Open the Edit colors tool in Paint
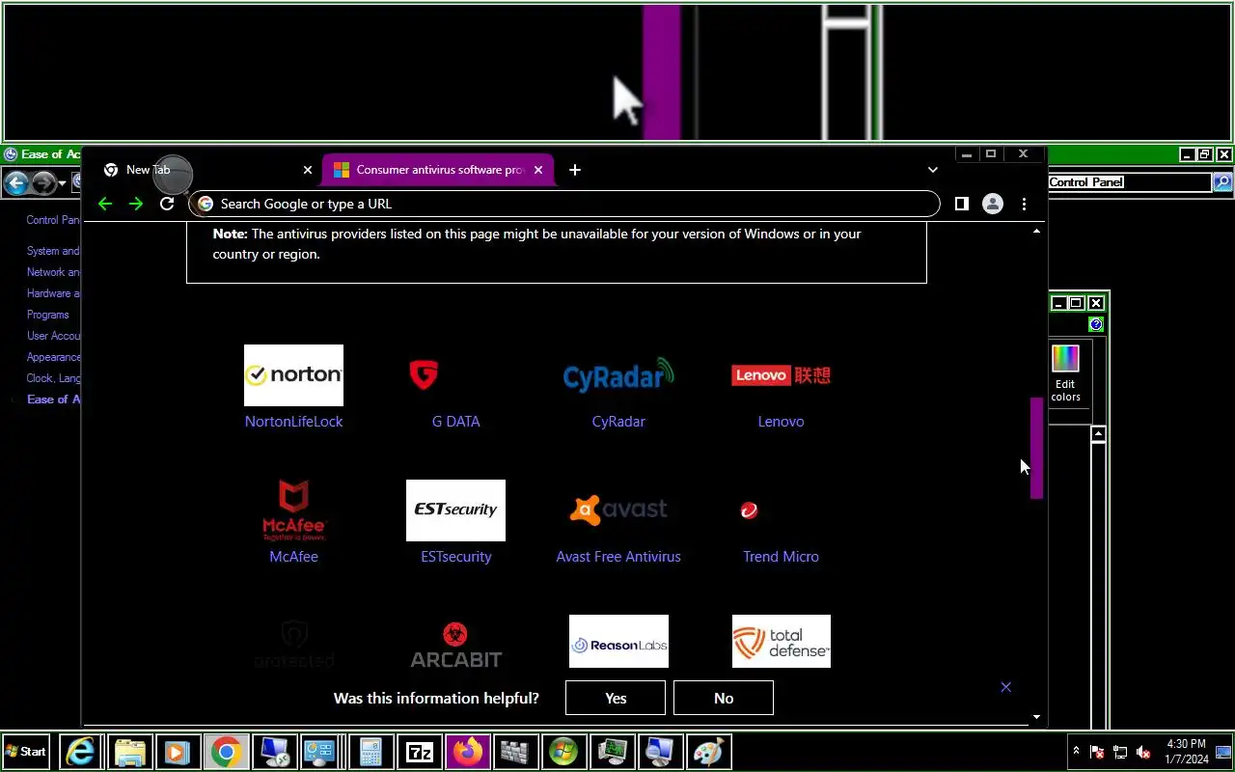The height and width of the screenshot is (772, 1235). [x=1065, y=374]
